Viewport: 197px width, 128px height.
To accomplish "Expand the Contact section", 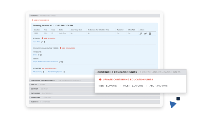I will pyautogui.click(x=62, y=89).
